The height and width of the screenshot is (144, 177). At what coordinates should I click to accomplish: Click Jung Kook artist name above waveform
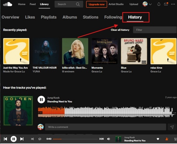coord(53,98)
